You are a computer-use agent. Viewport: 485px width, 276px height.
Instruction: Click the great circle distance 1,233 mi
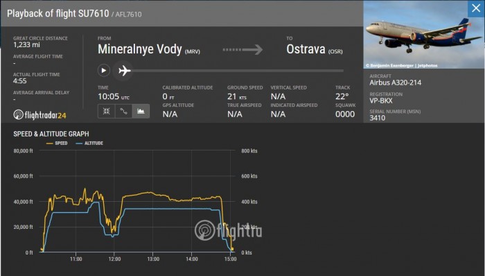[x=26, y=45]
